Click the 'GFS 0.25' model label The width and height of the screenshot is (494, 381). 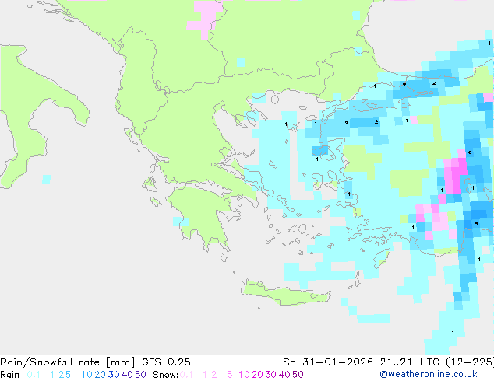166,362
